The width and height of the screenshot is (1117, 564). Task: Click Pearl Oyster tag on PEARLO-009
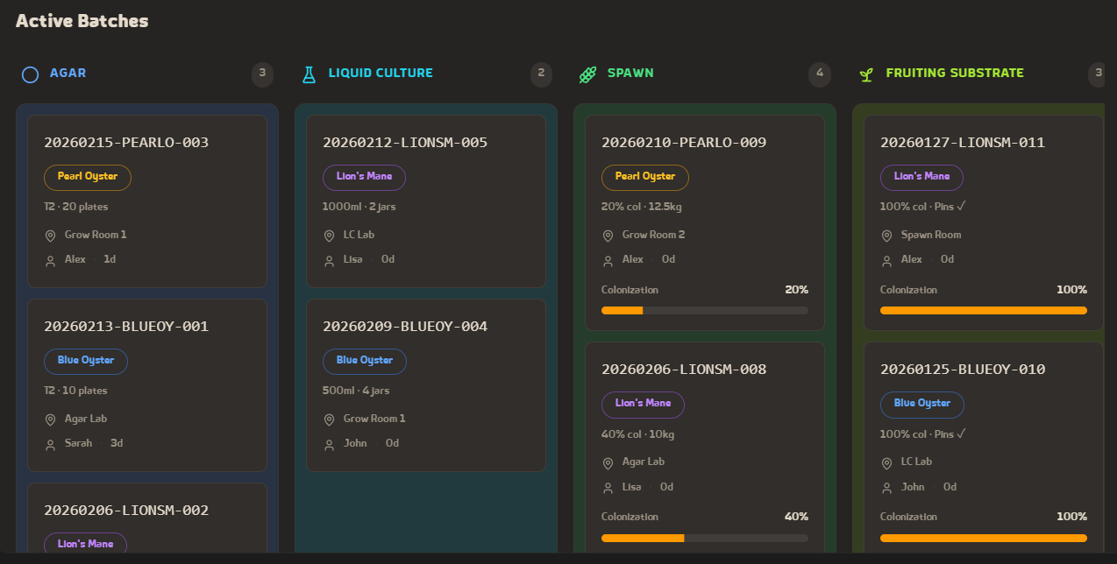click(645, 178)
